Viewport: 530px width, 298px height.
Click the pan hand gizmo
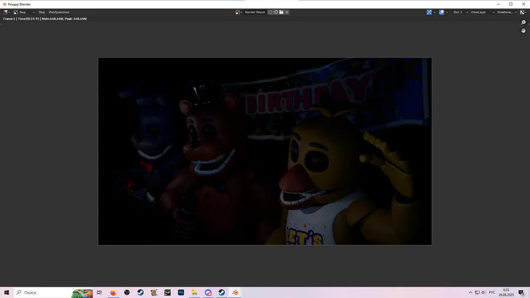524,31
